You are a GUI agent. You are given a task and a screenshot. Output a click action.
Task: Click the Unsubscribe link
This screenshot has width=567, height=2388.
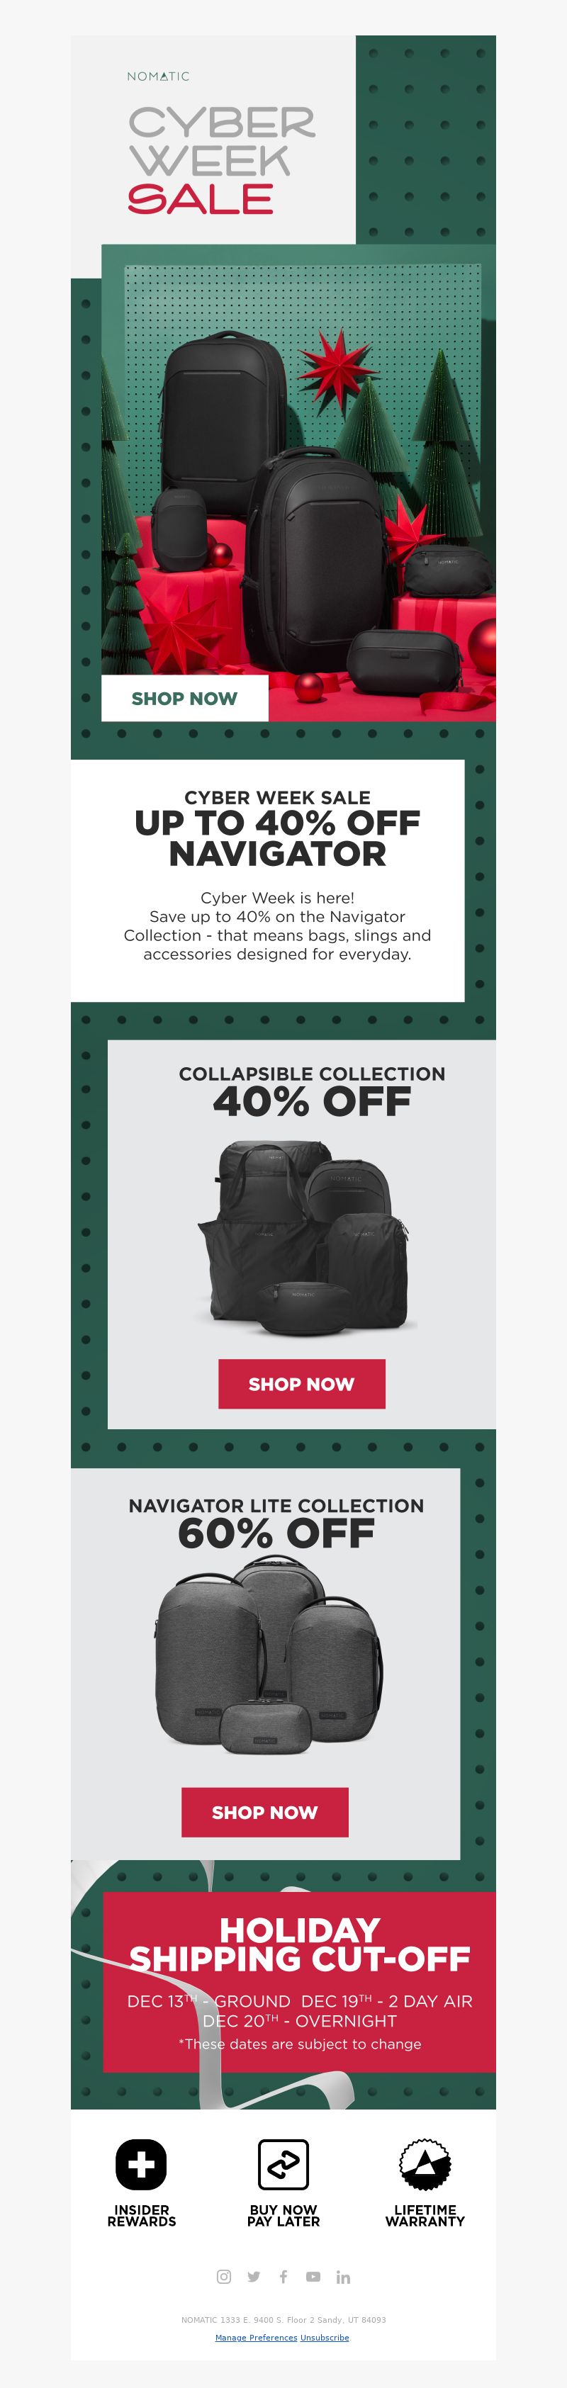[x=325, y=2337]
